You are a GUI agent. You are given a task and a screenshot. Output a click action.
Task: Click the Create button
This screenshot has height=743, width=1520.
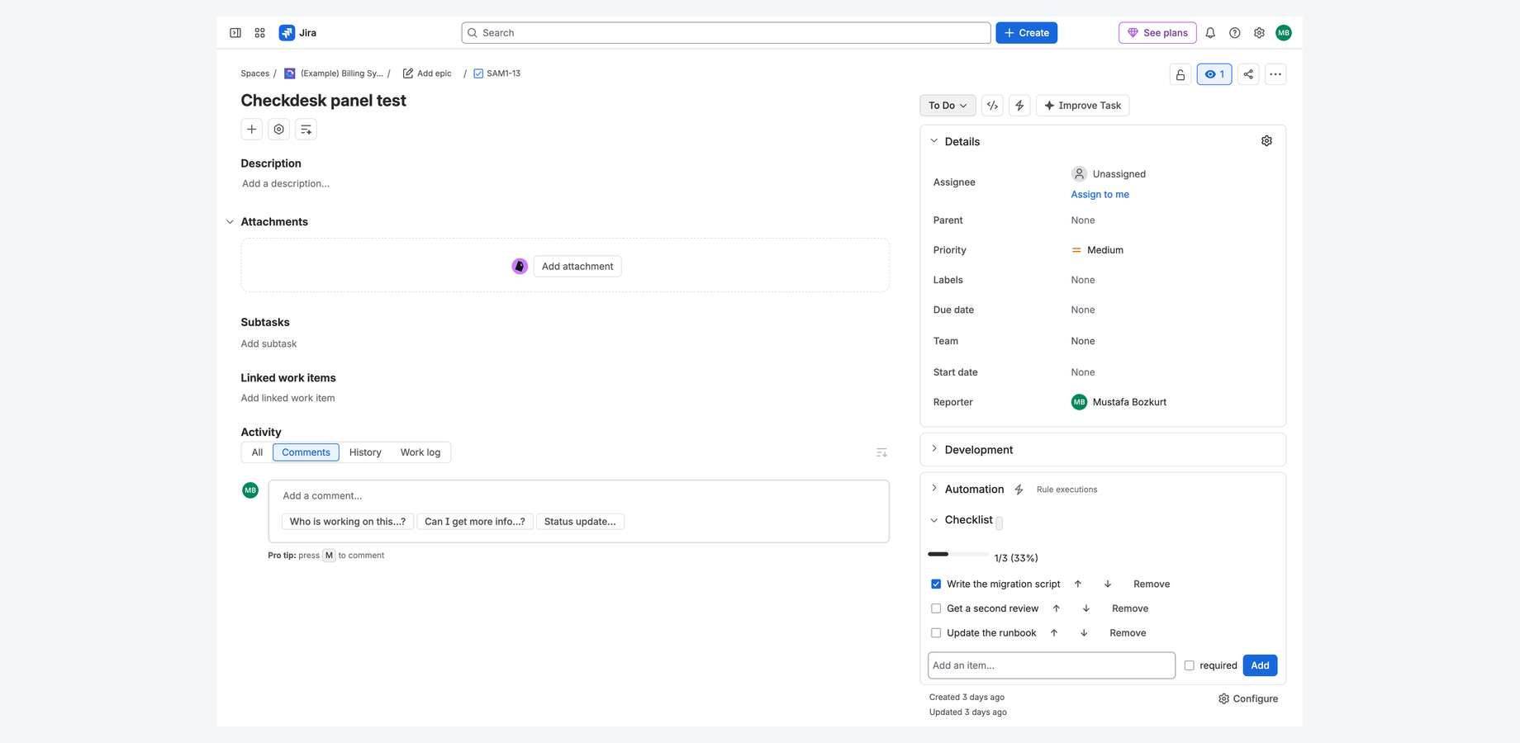click(x=1026, y=33)
